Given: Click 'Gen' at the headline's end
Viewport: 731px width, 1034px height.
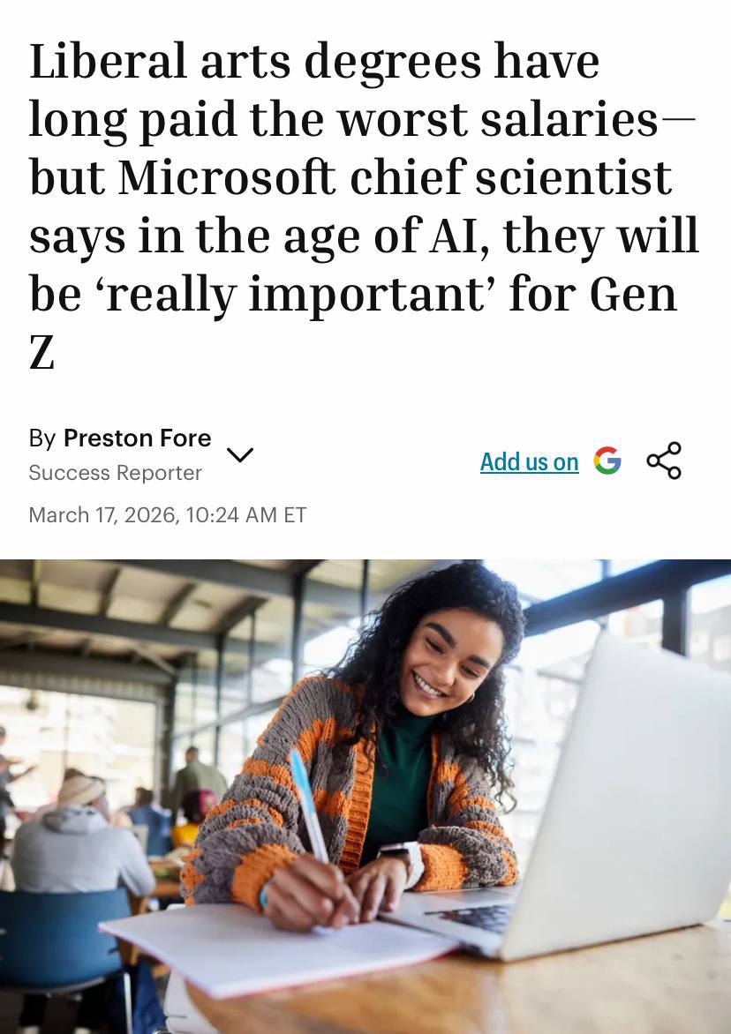Looking at the screenshot, I should 633,293.
